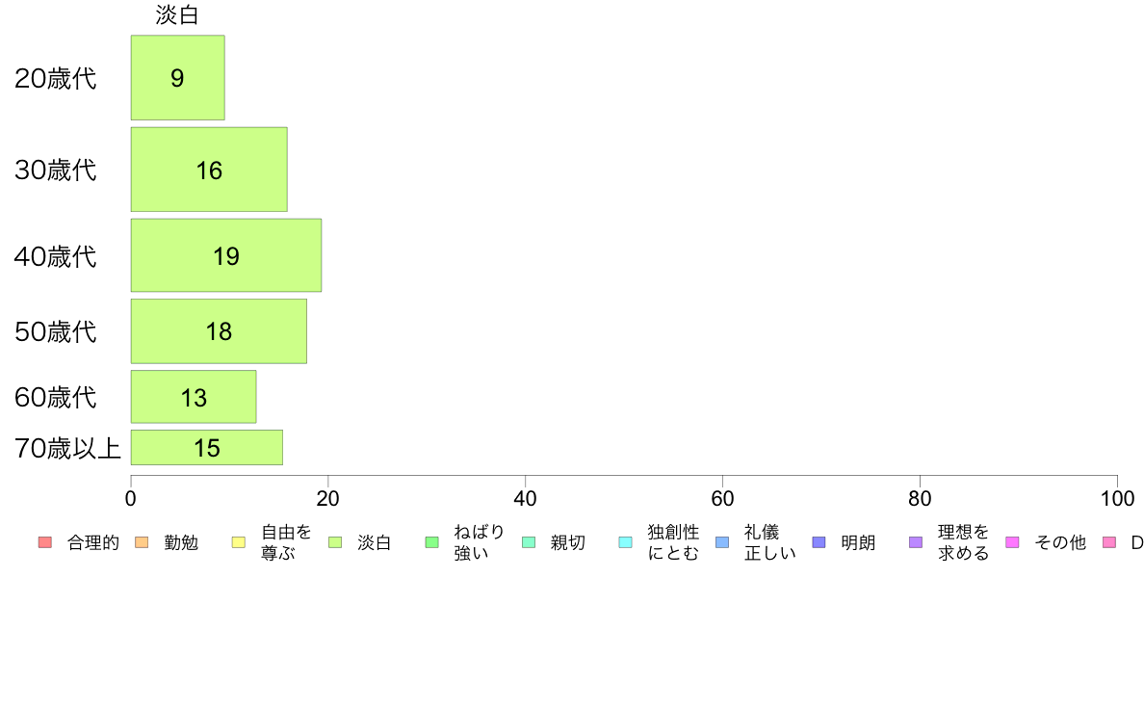Viewport: 1144px width, 709px height.
Task: Select the 40歳代 bar with value 19
Action: (226, 255)
